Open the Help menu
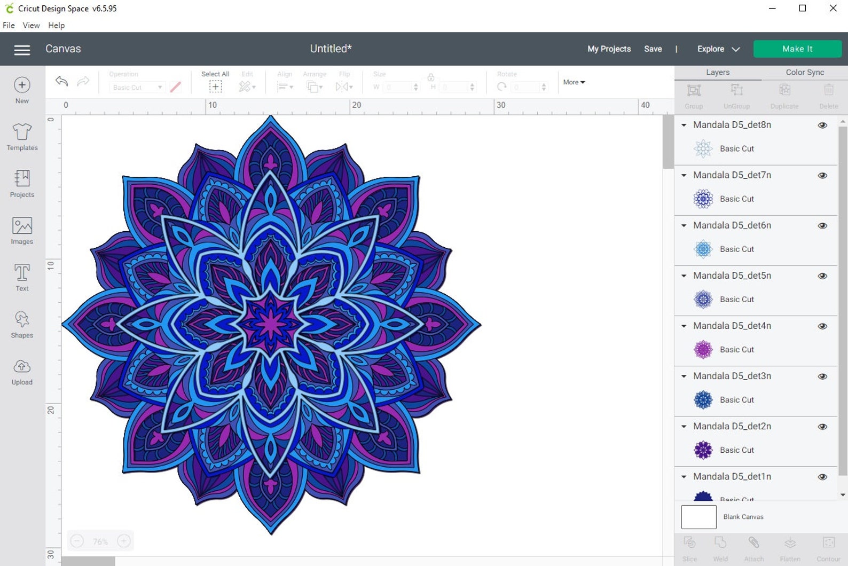This screenshot has width=848, height=566. tap(56, 25)
